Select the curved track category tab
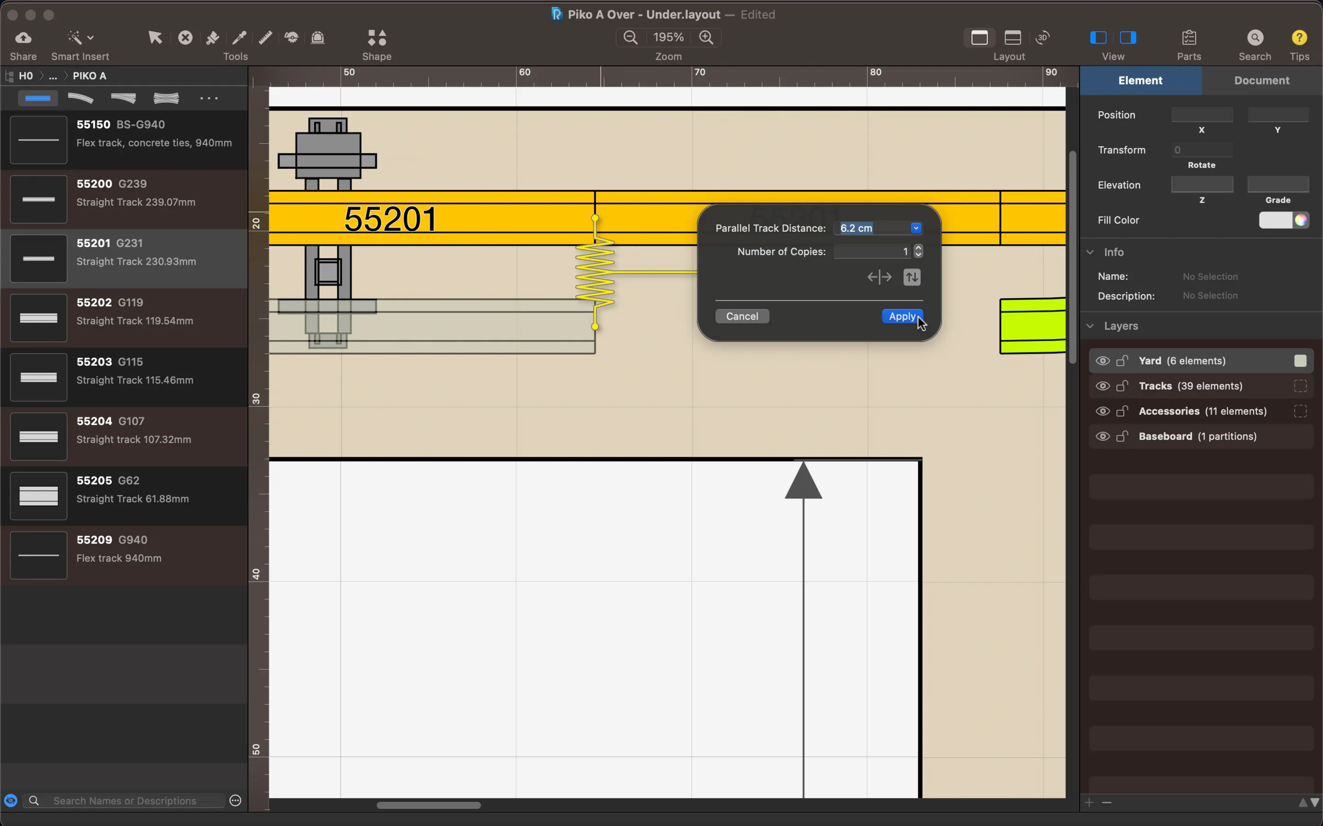The height and width of the screenshot is (826, 1323). tap(80, 98)
